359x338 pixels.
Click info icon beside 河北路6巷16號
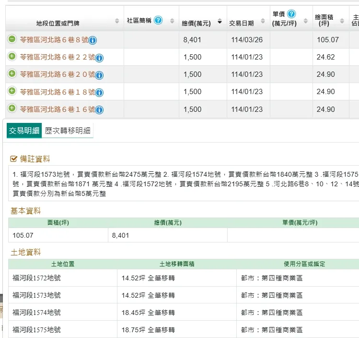pyautogui.click(x=99, y=110)
